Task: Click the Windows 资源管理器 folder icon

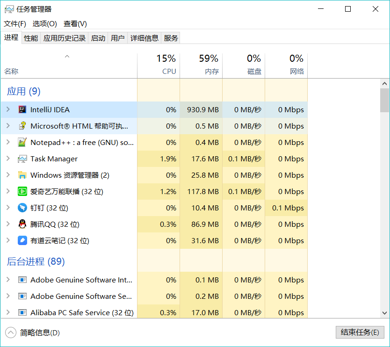Action: [x=22, y=175]
